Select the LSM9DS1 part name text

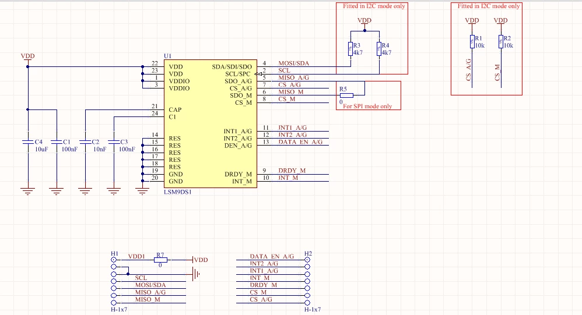178,192
